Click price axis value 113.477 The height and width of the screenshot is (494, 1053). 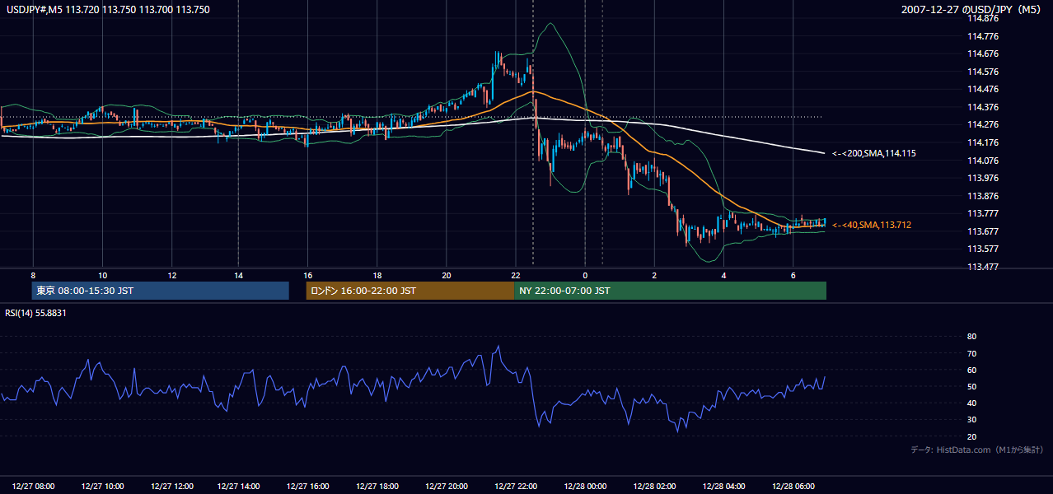click(x=984, y=267)
